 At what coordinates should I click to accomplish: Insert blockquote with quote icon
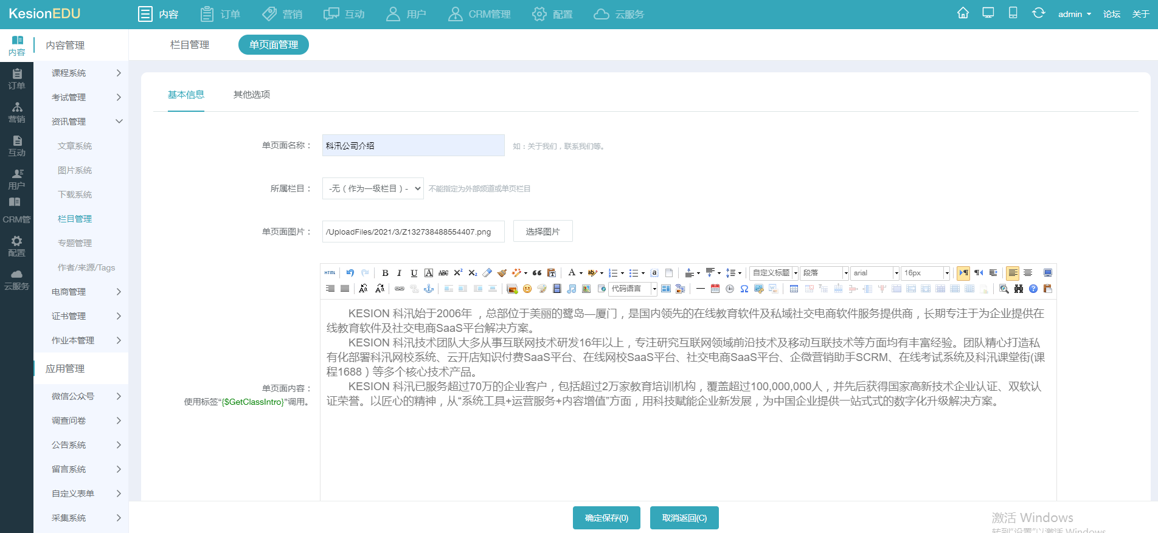537,273
